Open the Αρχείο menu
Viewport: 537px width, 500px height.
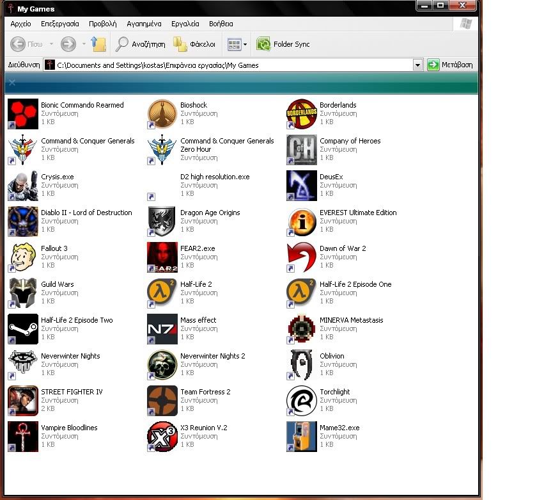click(20, 24)
